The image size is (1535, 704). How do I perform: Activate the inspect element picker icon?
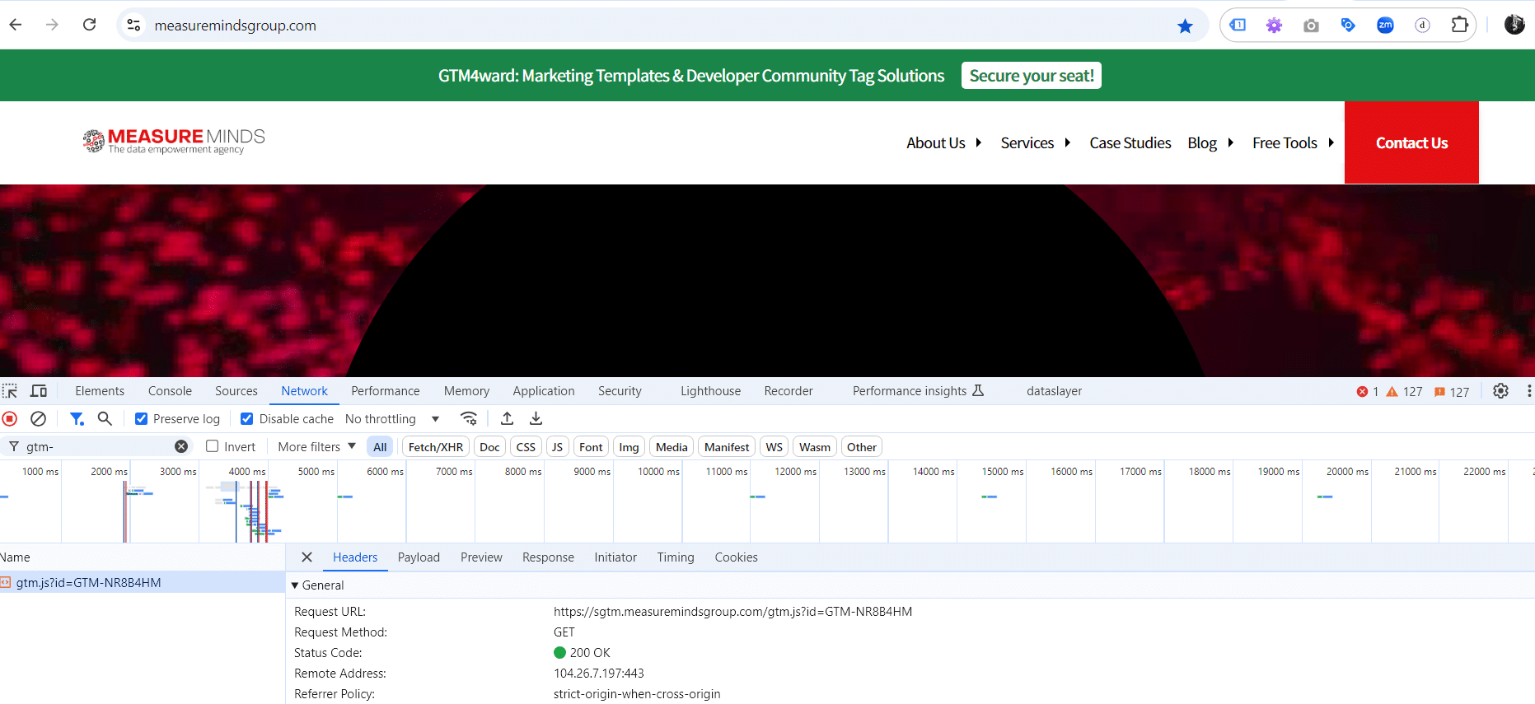click(x=10, y=391)
